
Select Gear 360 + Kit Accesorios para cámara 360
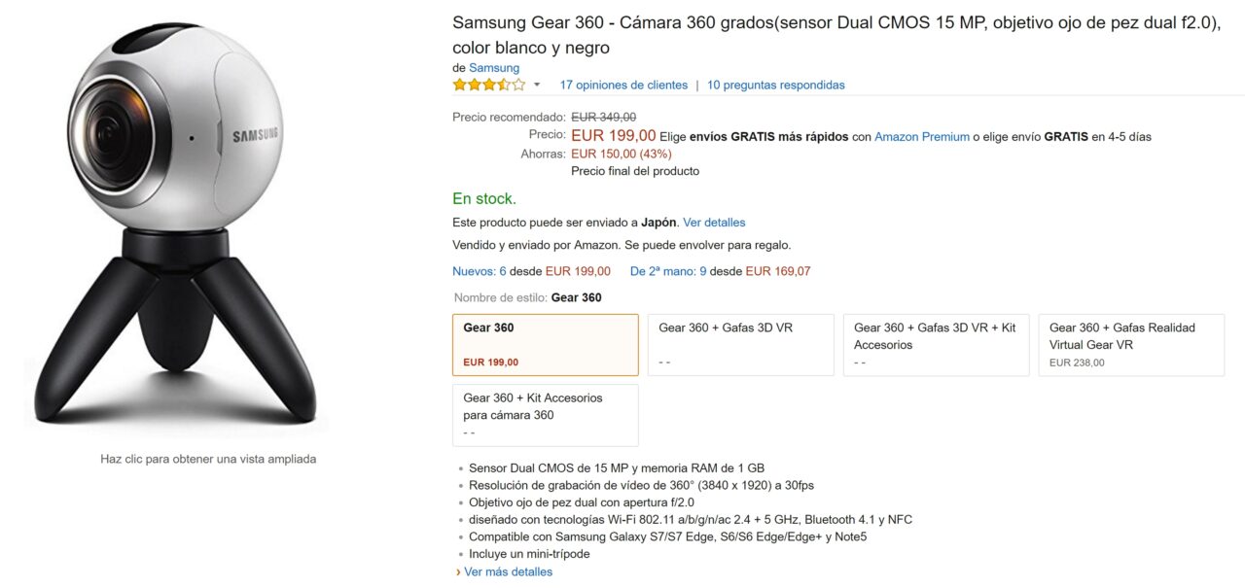[x=546, y=415]
